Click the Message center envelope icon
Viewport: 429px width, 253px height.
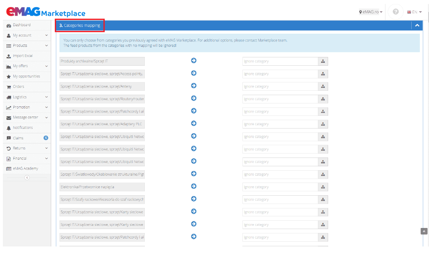[9, 118]
